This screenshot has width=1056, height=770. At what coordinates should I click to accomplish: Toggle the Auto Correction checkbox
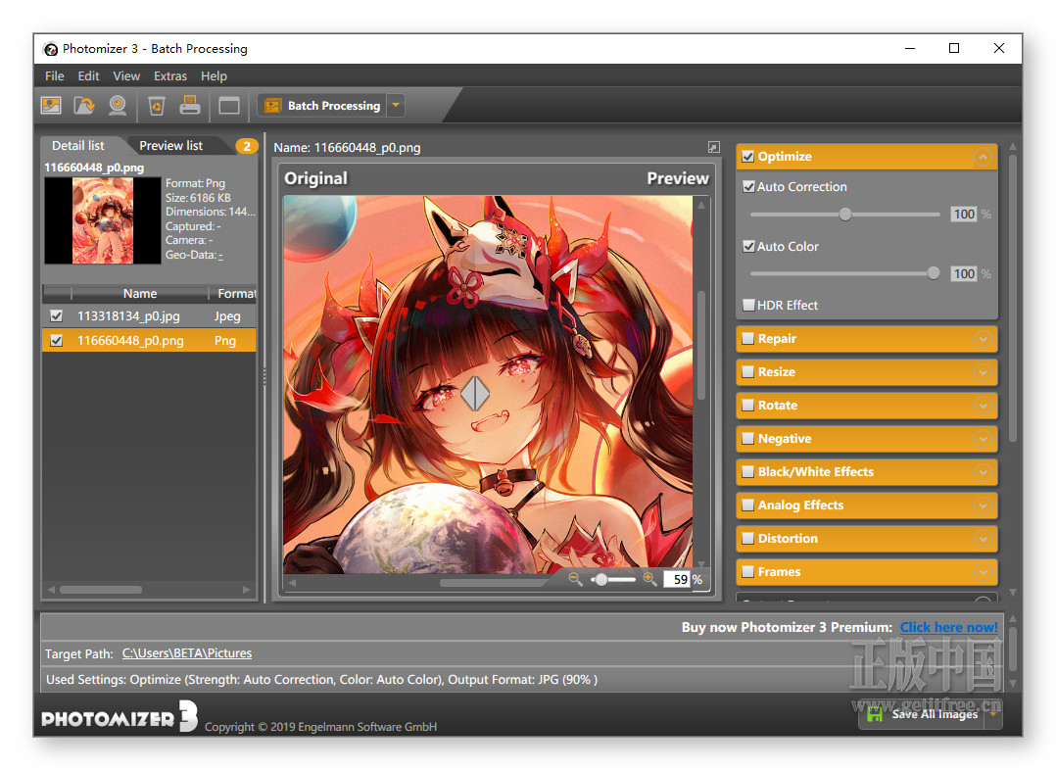click(x=748, y=186)
